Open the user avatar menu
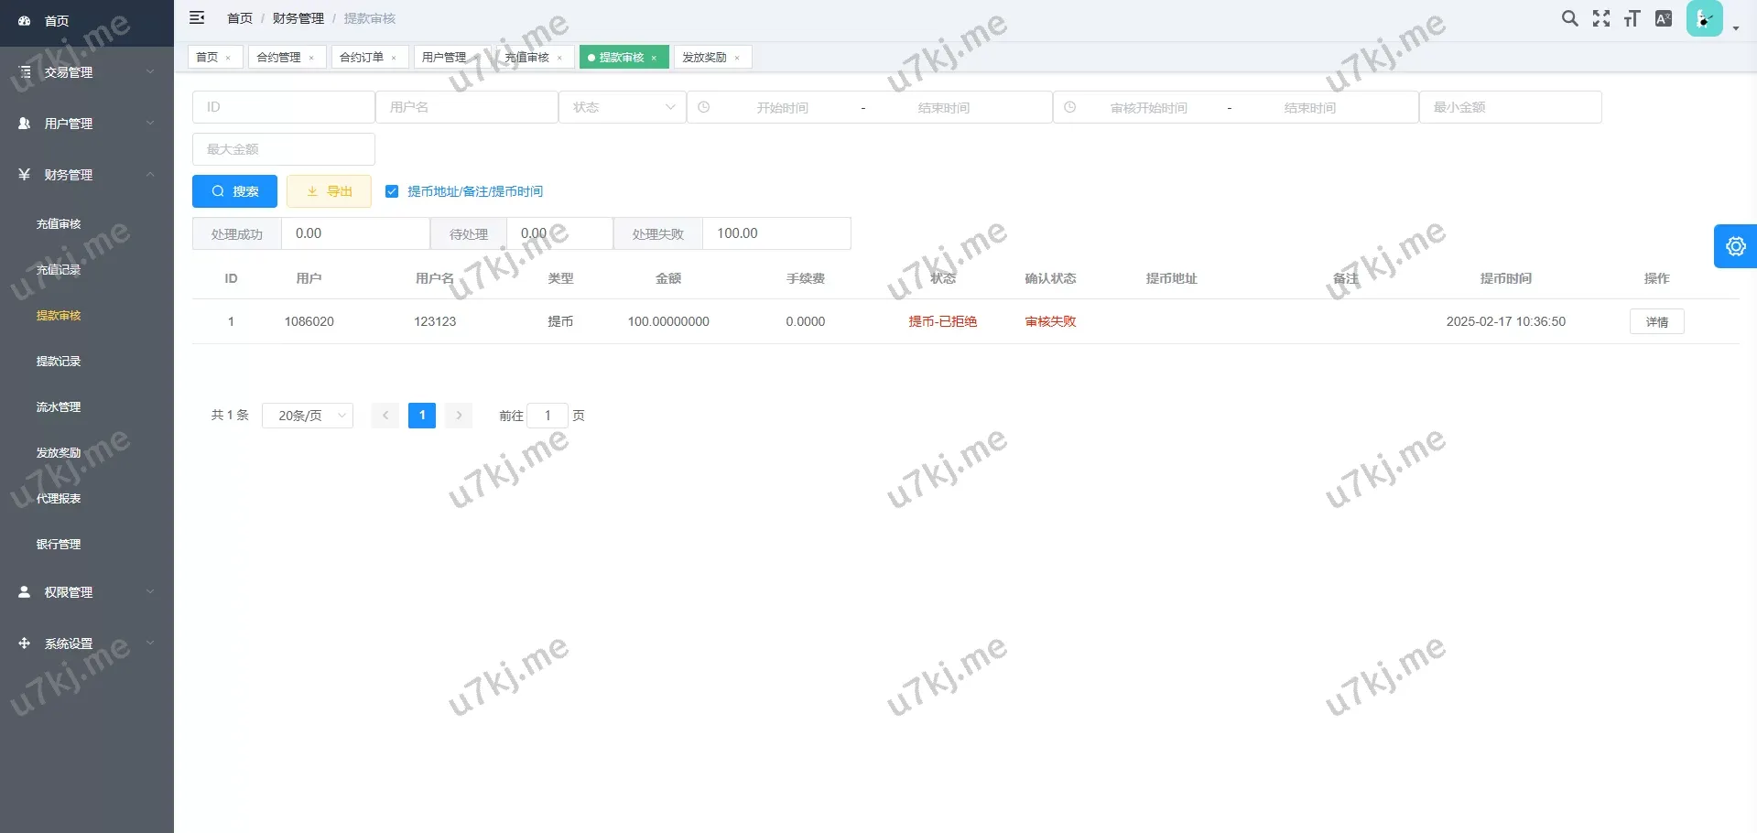1757x833 pixels. coord(1707,19)
